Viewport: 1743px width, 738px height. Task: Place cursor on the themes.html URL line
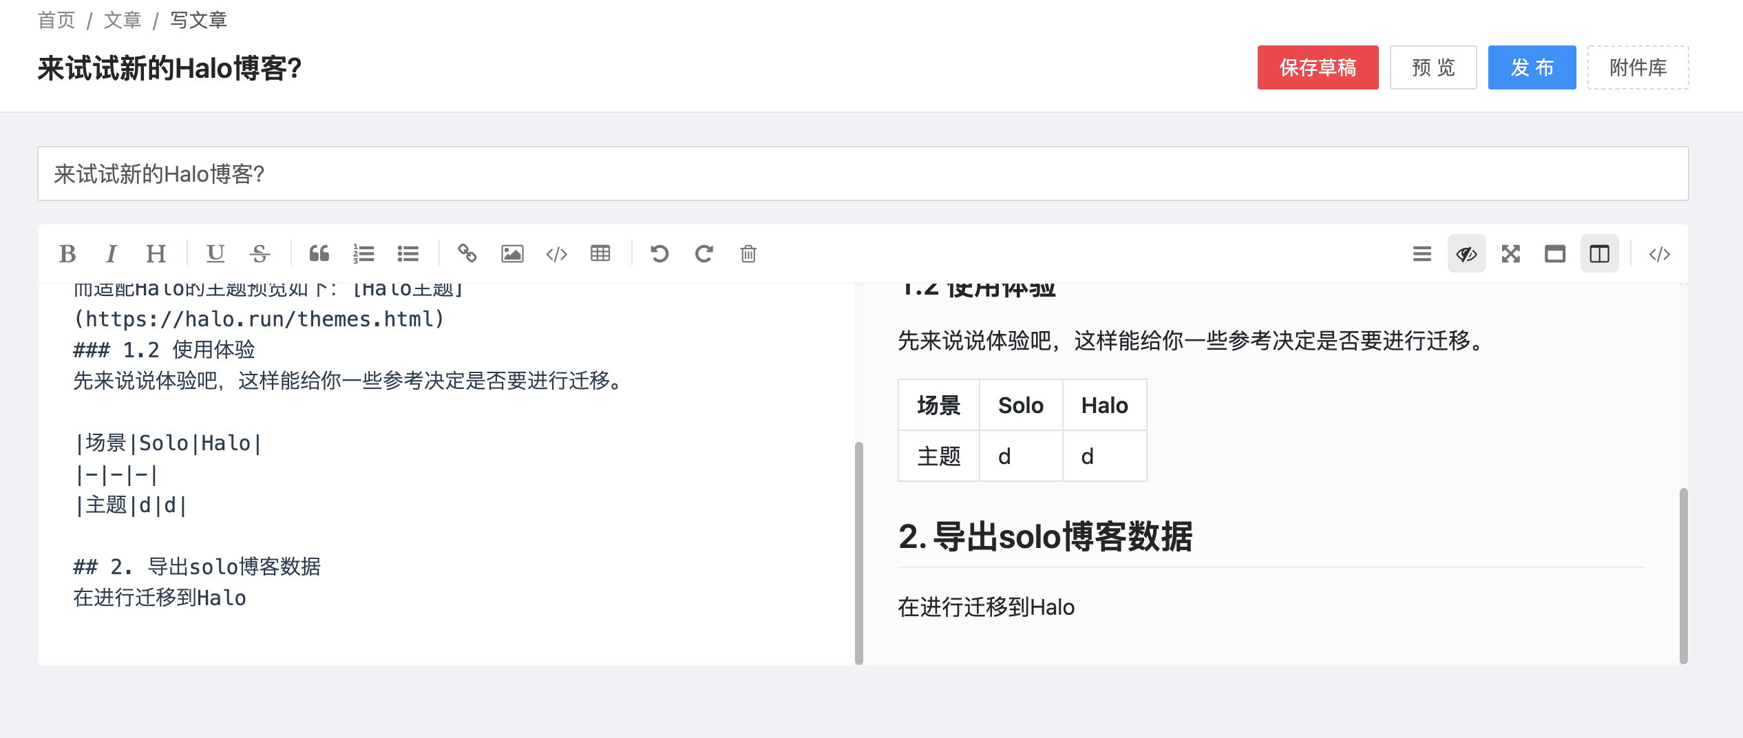click(259, 319)
